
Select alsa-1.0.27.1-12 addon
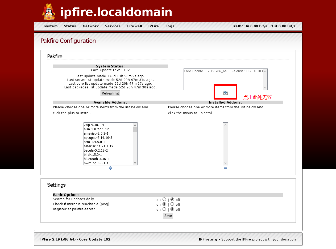(x=108, y=129)
